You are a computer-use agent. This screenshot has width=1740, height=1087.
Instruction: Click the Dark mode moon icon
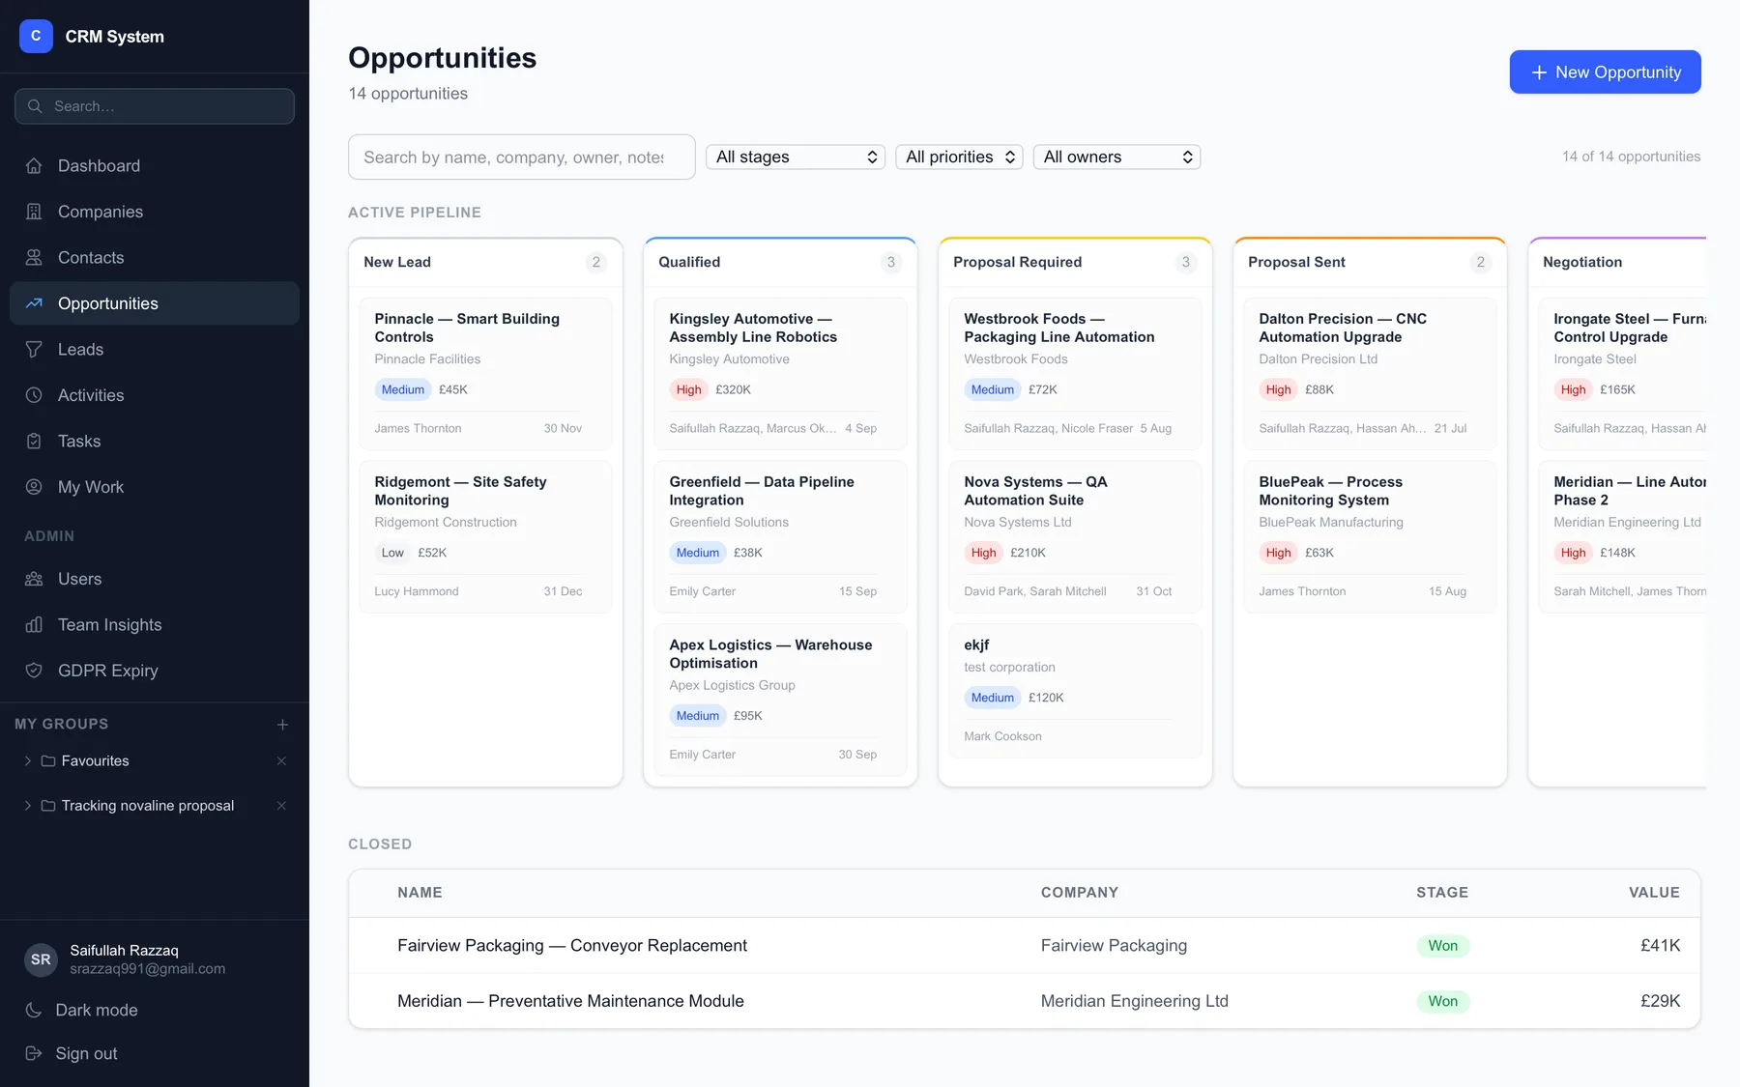pyautogui.click(x=34, y=1010)
